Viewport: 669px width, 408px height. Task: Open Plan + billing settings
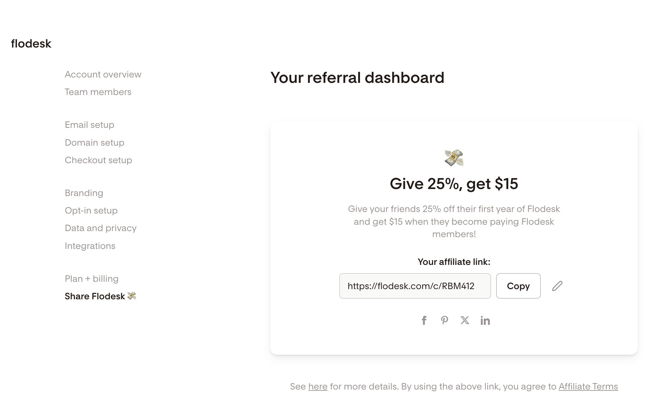click(x=92, y=279)
